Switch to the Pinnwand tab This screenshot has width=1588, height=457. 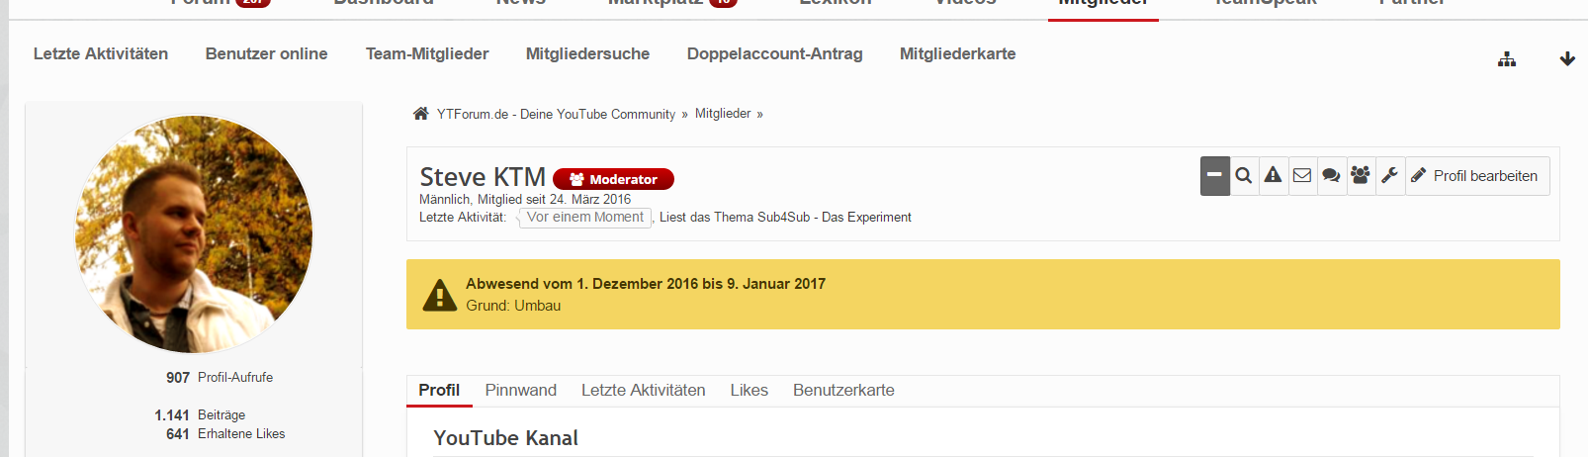[x=520, y=391]
